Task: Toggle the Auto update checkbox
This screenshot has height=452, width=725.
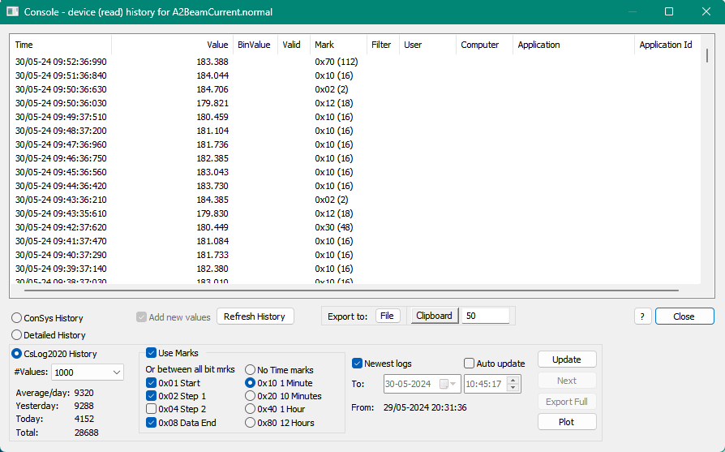Action: point(469,364)
